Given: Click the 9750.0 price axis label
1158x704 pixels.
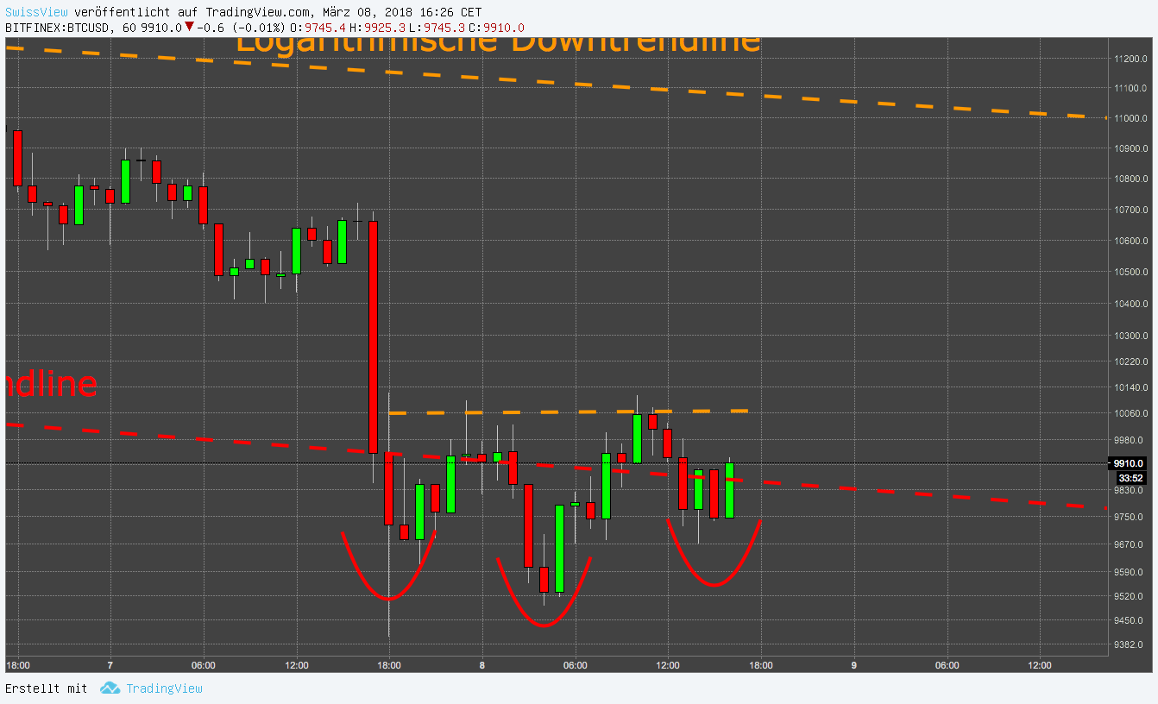Looking at the screenshot, I should coord(1130,517).
